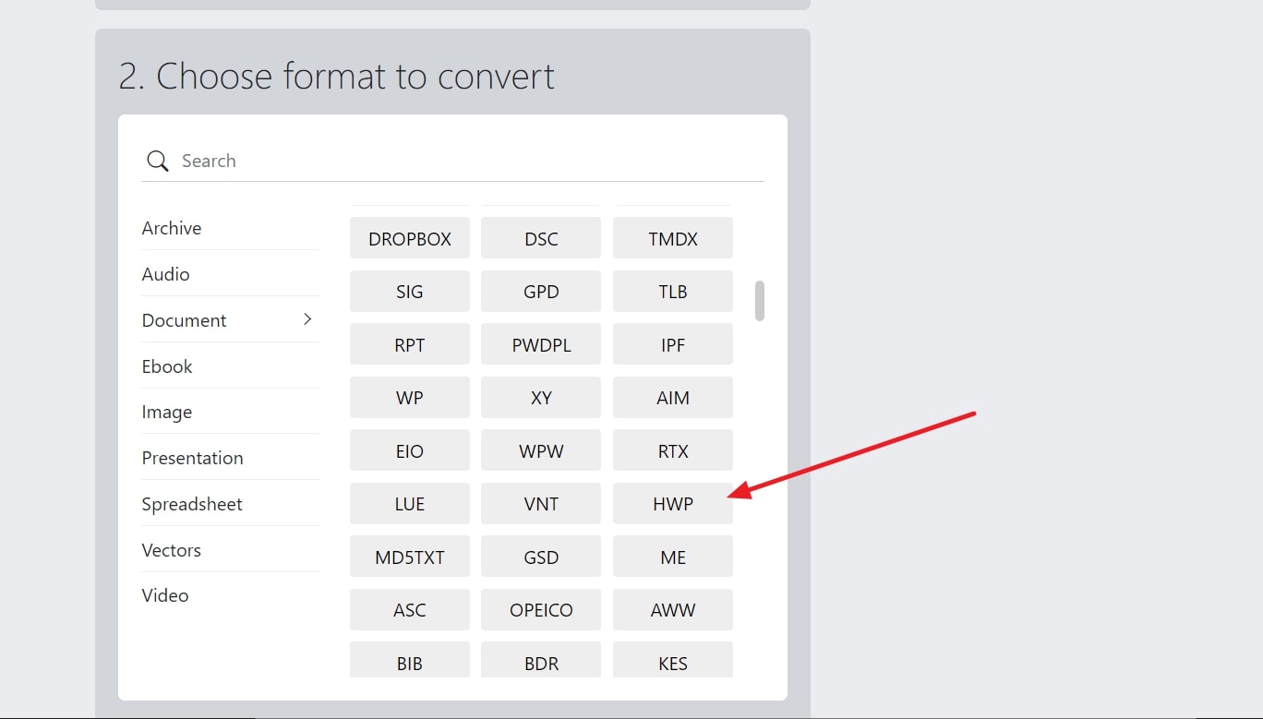
Task: Click the search magnifier icon
Action: coord(157,160)
